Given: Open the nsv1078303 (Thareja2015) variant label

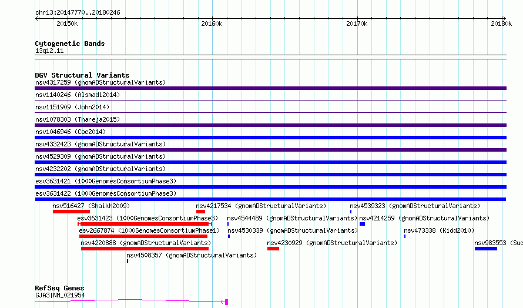Looking at the screenshot, I should click(78, 119).
